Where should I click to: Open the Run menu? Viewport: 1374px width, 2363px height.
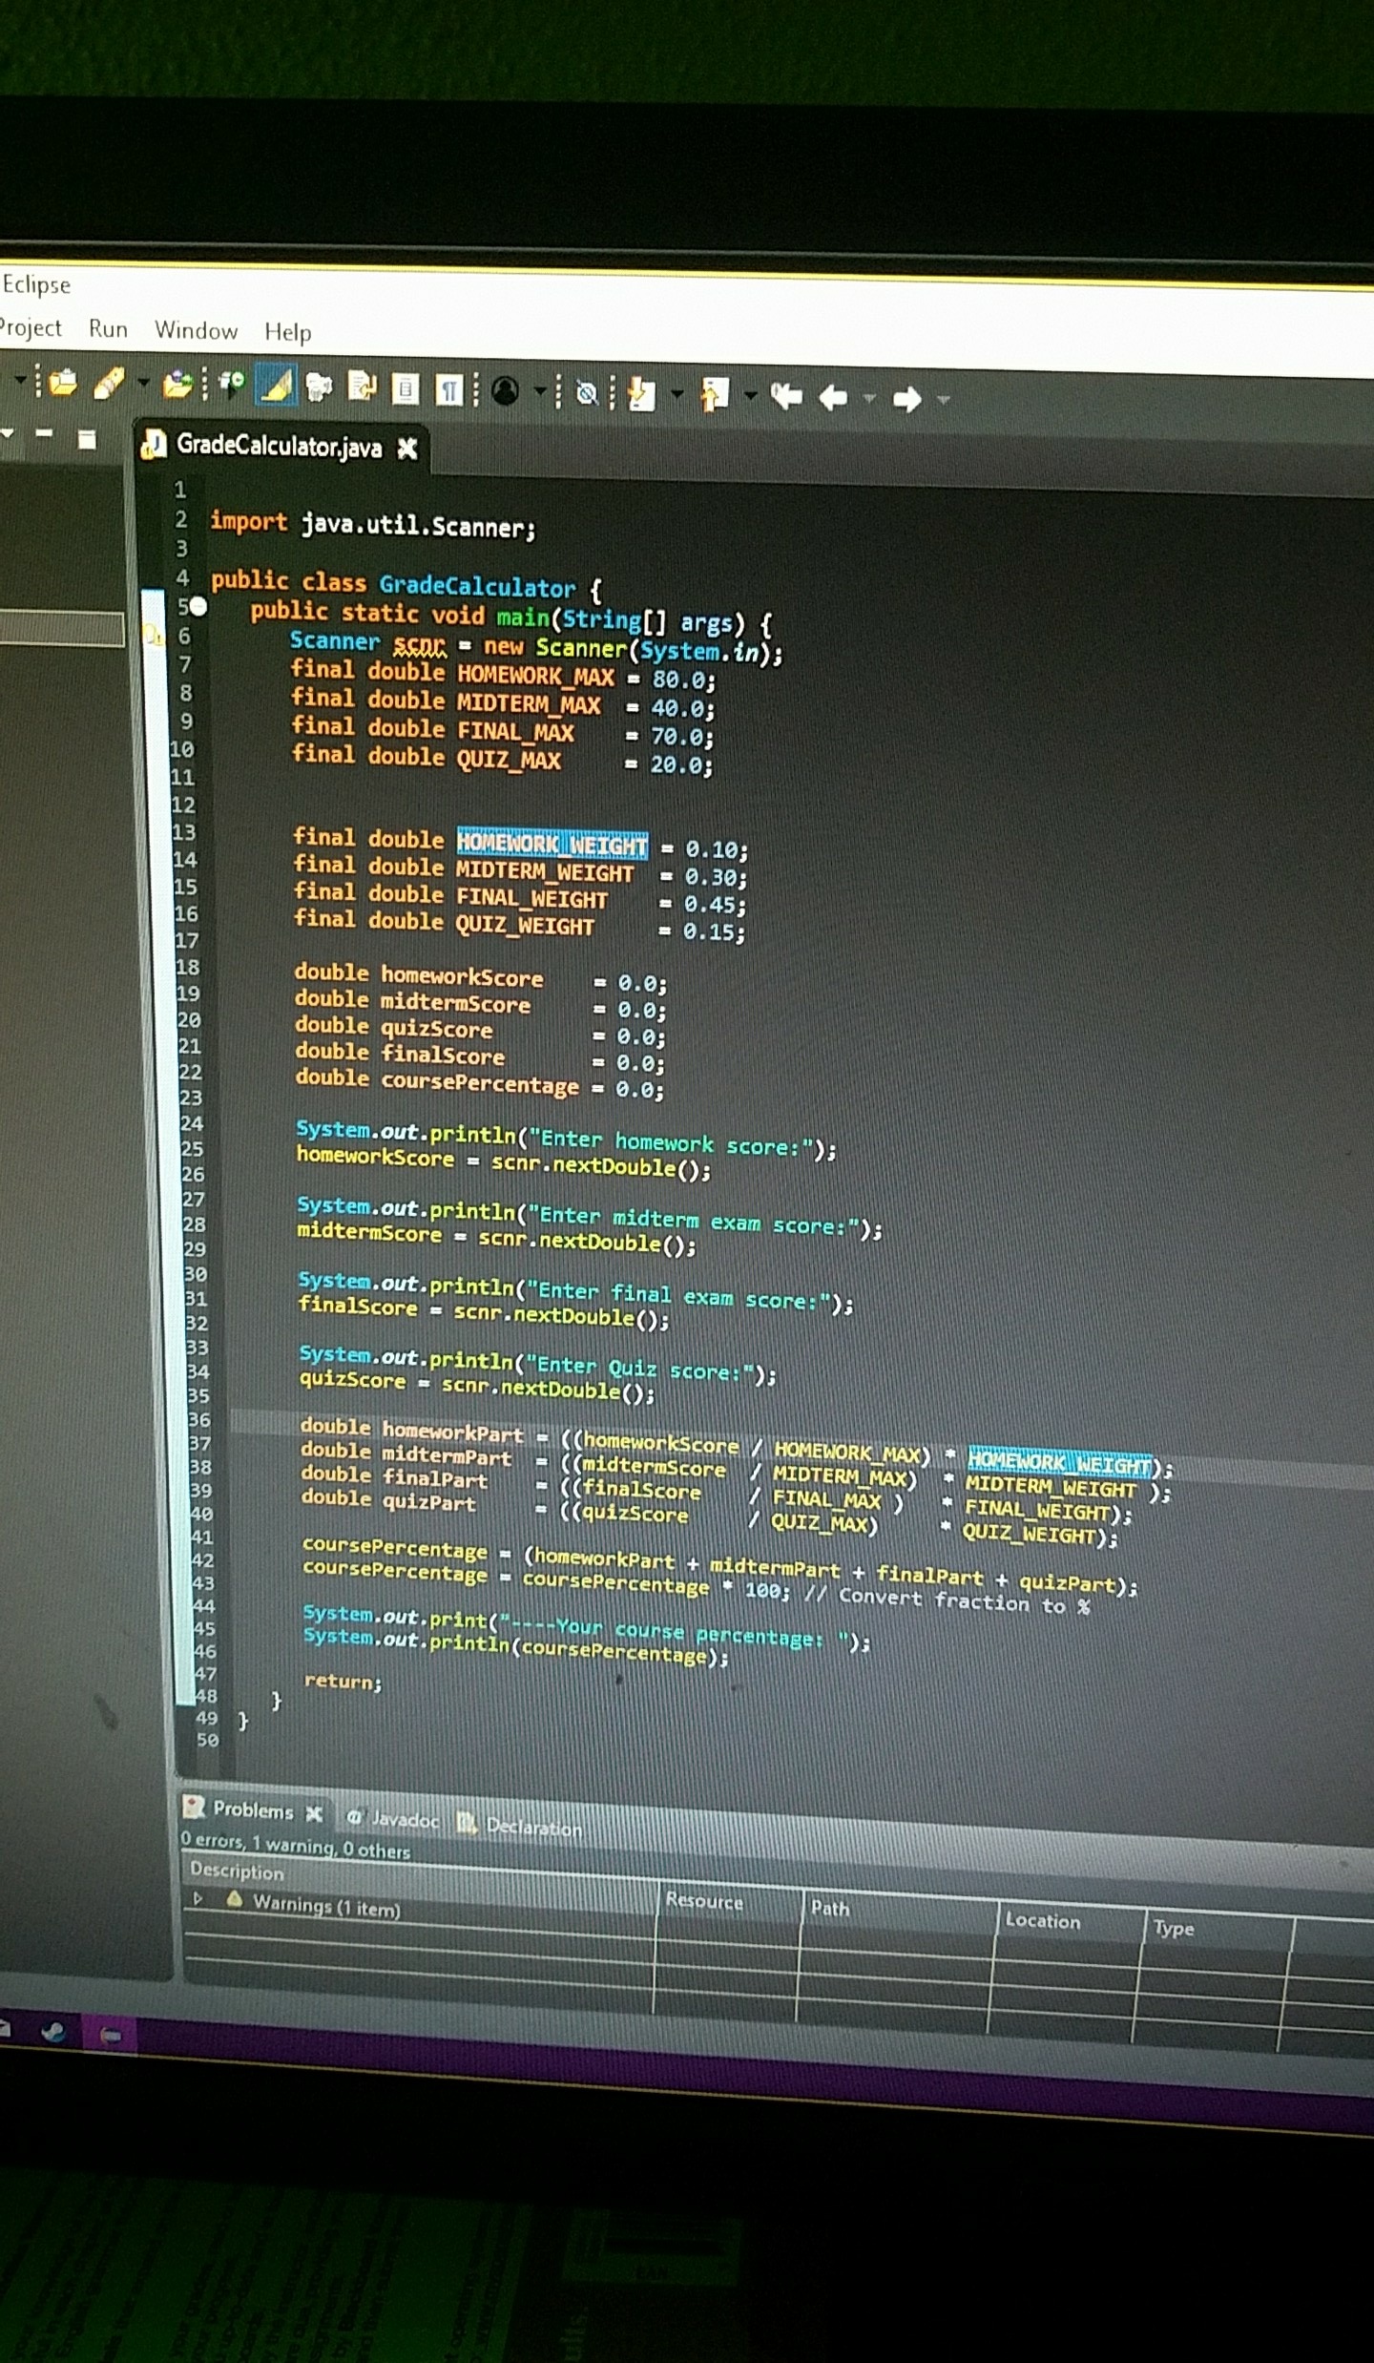point(108,329)
